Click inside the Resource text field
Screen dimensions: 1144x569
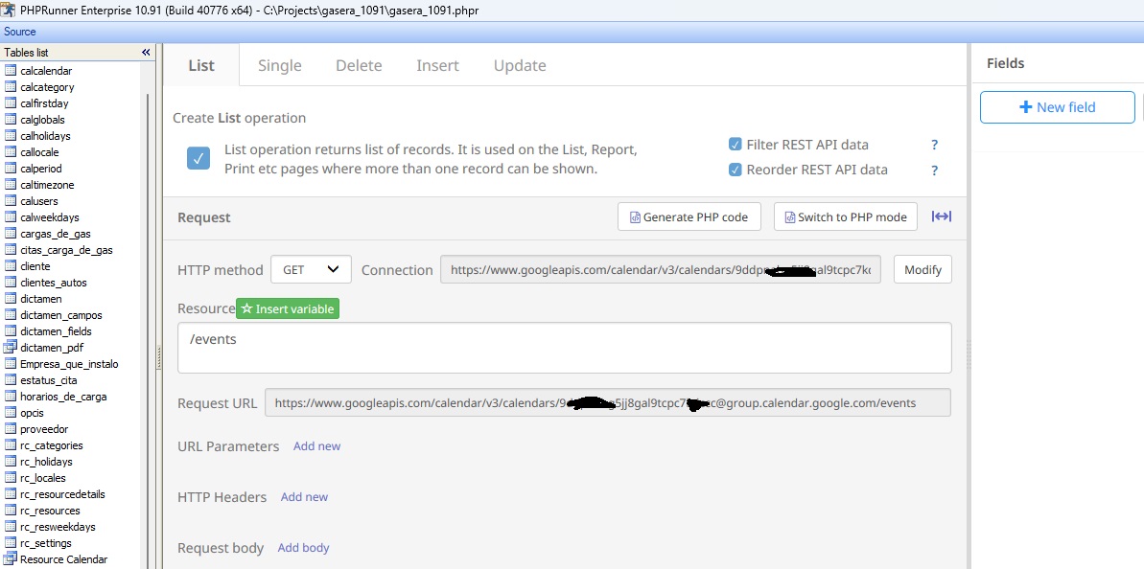[564, 348]
